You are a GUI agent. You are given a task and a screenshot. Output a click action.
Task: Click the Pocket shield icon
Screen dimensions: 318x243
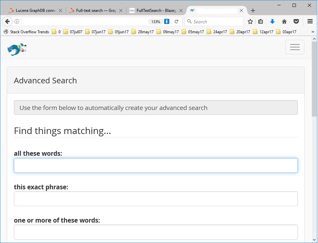click(296, 22)
